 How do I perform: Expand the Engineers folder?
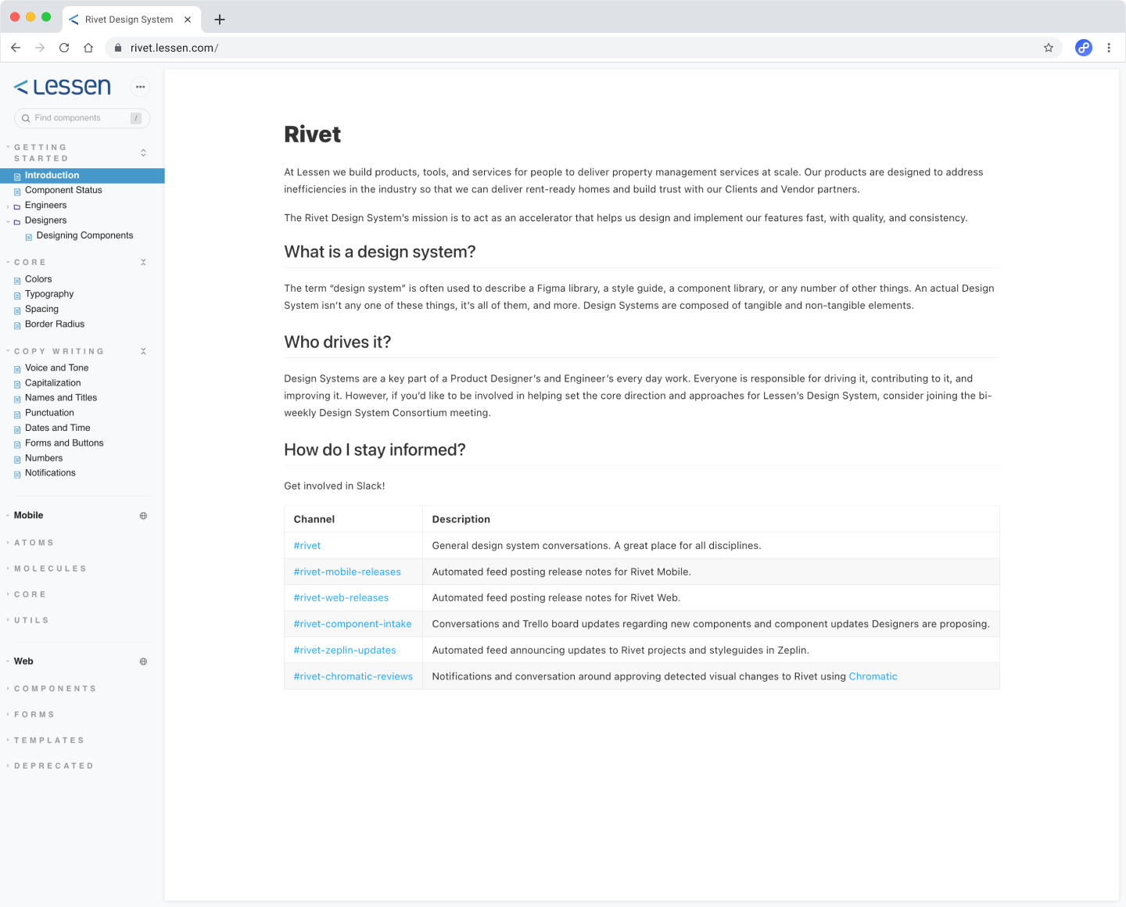(x=45, y=206)
